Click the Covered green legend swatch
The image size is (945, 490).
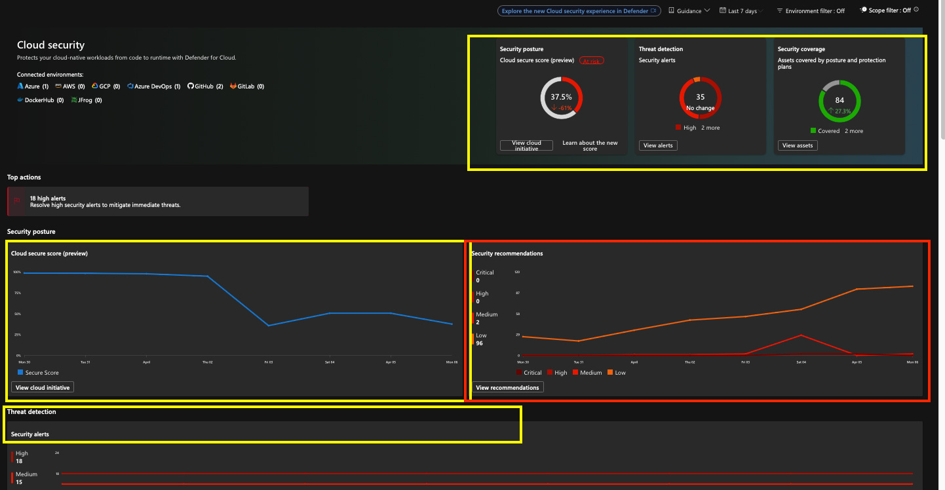(813, 131)
